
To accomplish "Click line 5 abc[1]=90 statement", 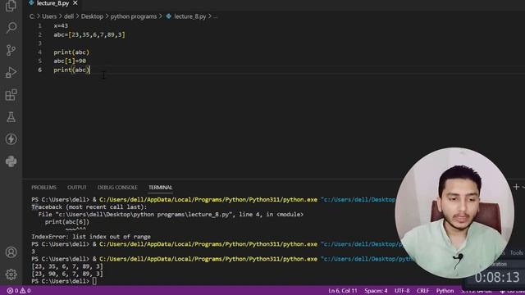I will pyautogui.click(x=70, y=61).
